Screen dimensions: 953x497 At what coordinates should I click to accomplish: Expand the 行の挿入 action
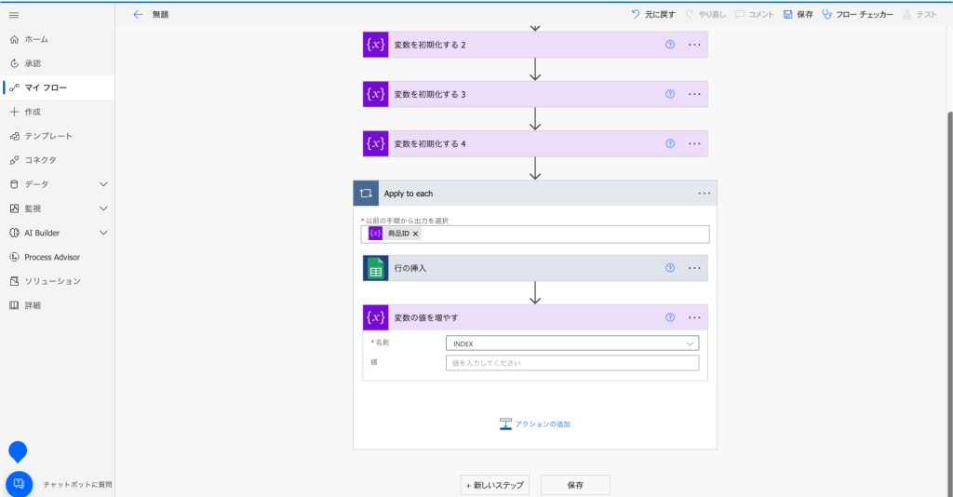pos(535,268)
